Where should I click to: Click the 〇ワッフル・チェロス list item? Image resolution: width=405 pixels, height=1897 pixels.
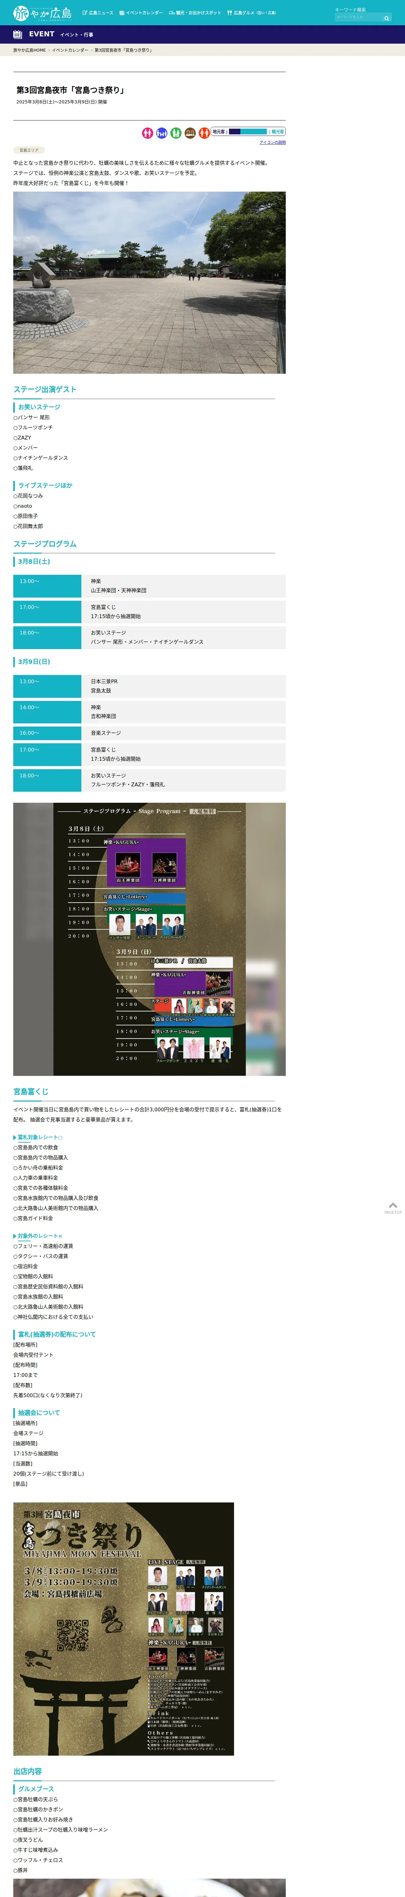click(x=38, y=1860)
